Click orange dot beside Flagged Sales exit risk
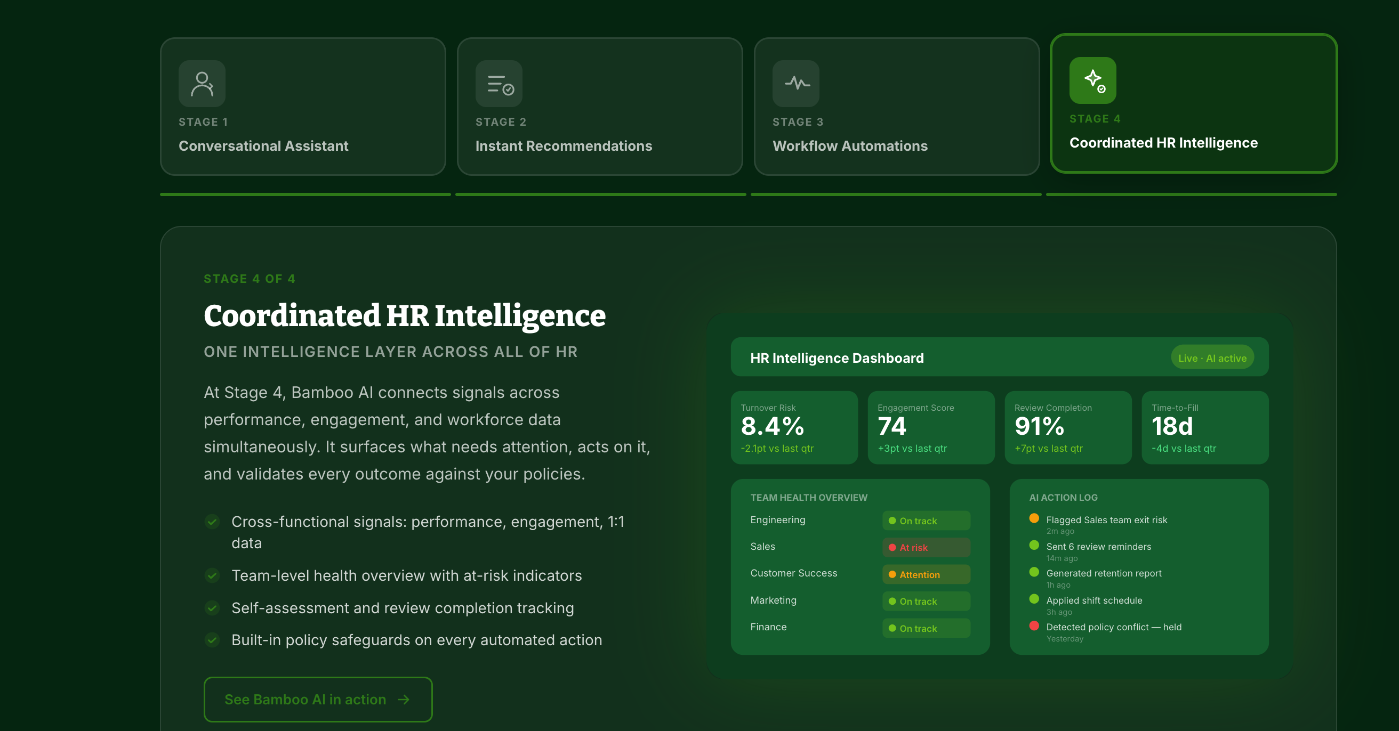Viewport: 1399px width, 731px height. (x=1034, y=518)
